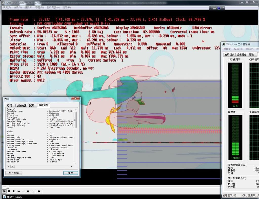Click the media info scroll-right arrow
This screenshot has height=199, width=259.
[x=72, y=166]
